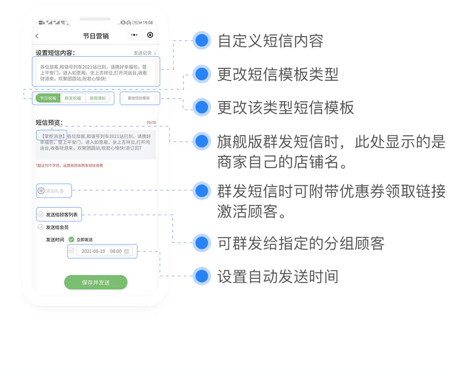The image size is (454, 374).
Task: Open the 2021-06-10 08:00 date picker
Action: (101, 251)
